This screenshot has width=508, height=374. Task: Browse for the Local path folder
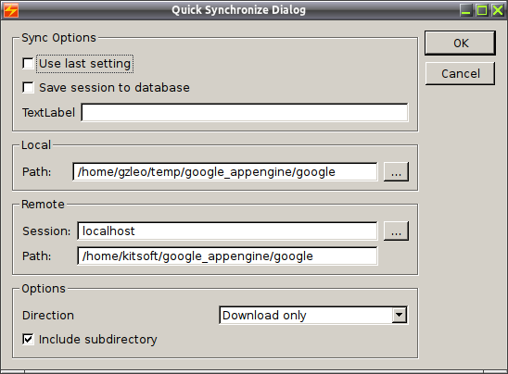(396, 172)
